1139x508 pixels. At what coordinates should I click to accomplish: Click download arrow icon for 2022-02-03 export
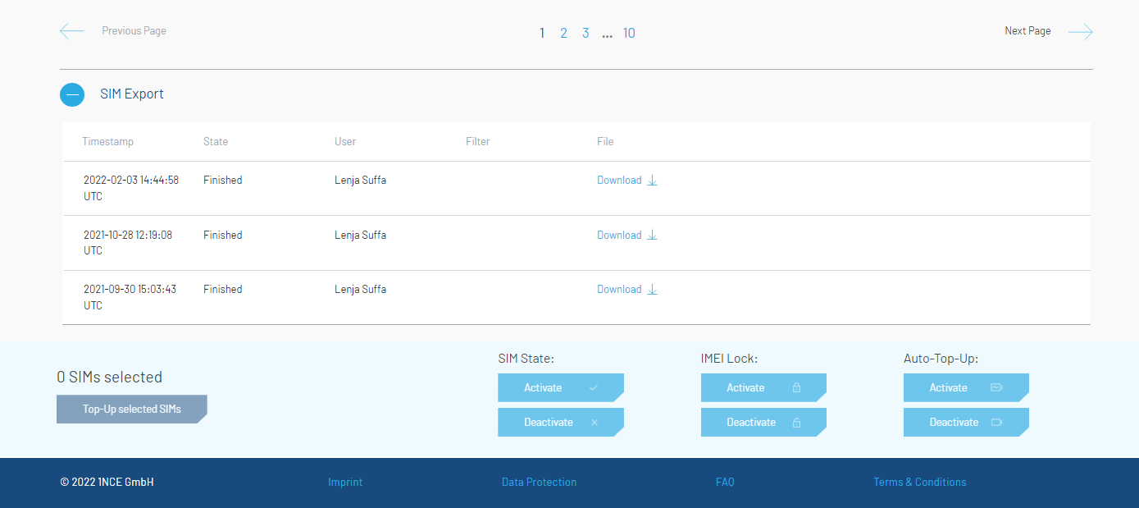click(x=653, y=181)
